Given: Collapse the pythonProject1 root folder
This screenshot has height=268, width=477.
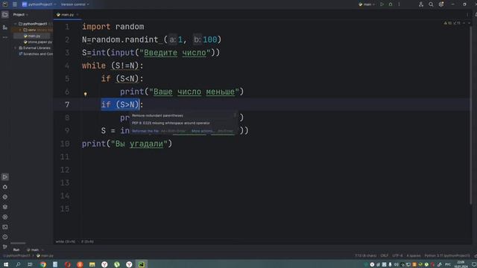Looking at the screenshot, I should click(15, 24).
